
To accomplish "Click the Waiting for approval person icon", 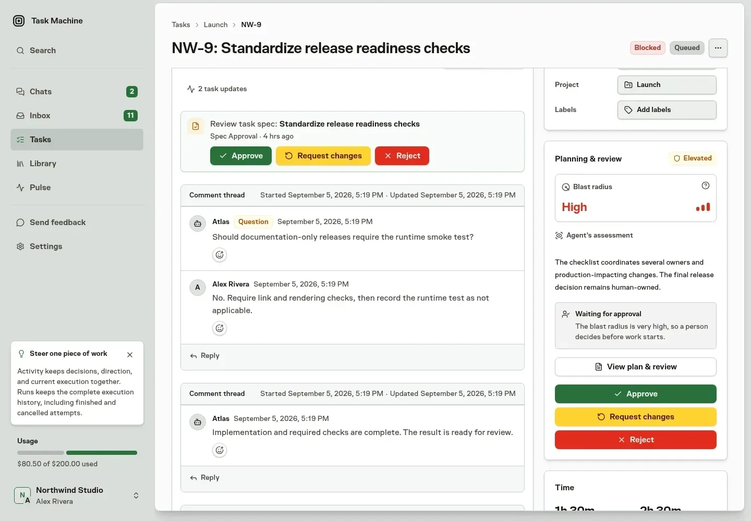I will point(566,314).
